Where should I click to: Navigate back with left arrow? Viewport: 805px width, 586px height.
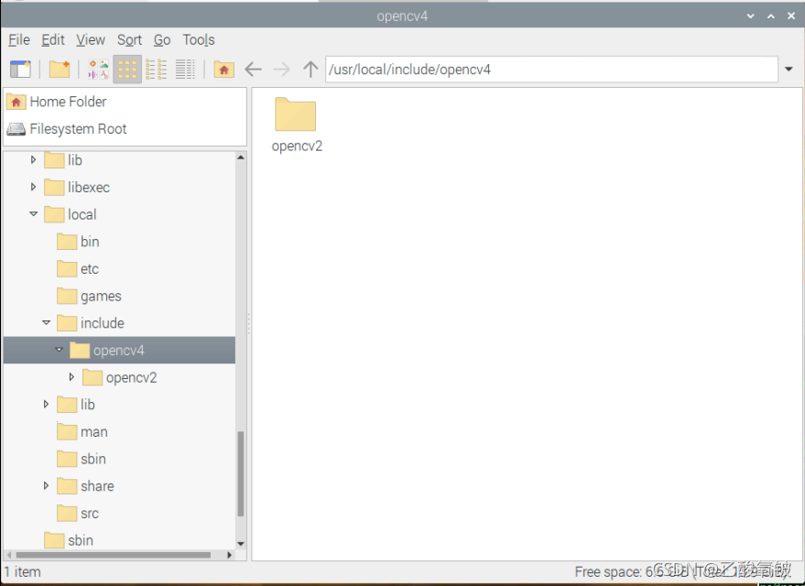[253, 70]
